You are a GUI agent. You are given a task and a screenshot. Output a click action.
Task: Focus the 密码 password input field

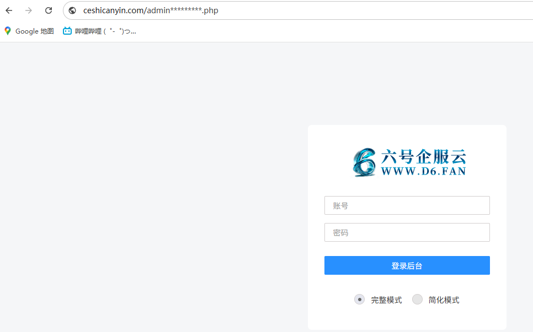(407, 233)
